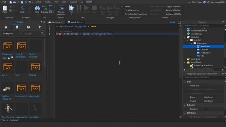Screen dimensions: 226x127
Task: Open the FILE menu
Action: click(4, 2)
